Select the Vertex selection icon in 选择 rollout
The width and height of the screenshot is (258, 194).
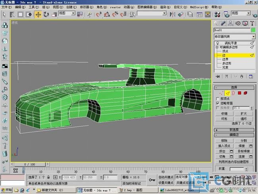[221, 93]
